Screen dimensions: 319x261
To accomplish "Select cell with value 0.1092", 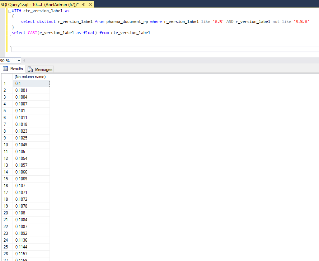I will click(31, 233).
